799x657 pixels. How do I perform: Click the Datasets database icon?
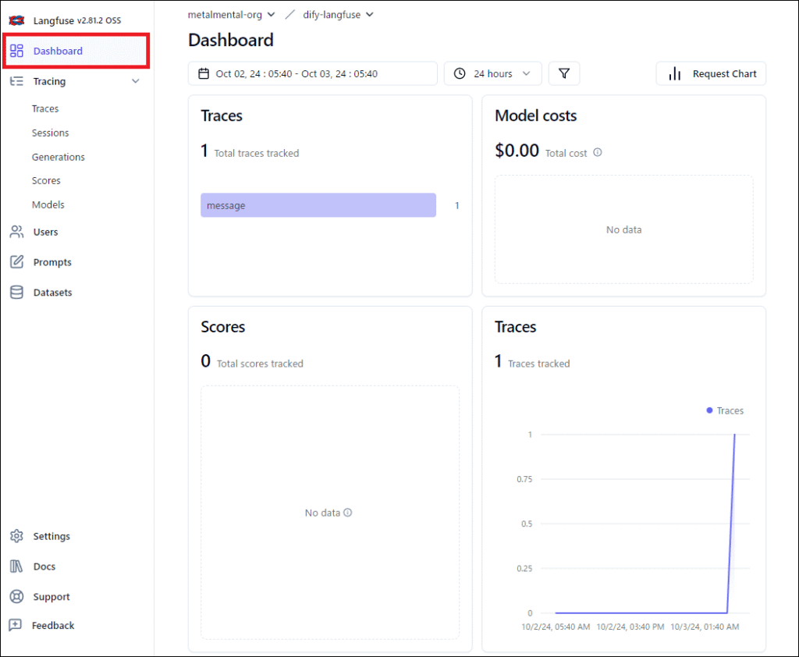[x=16, y=293]
